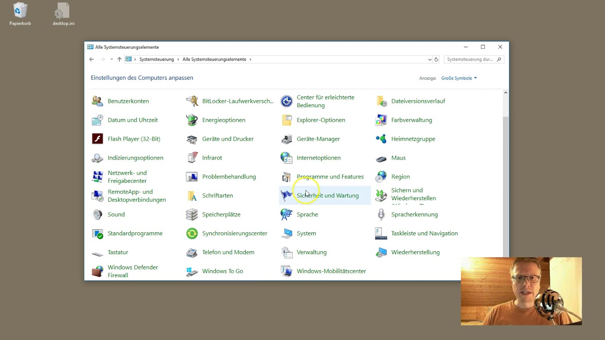
Task: Click Alle Systemsteuerungselemente breadcrumb segment
Action: (x=214, y=59)
